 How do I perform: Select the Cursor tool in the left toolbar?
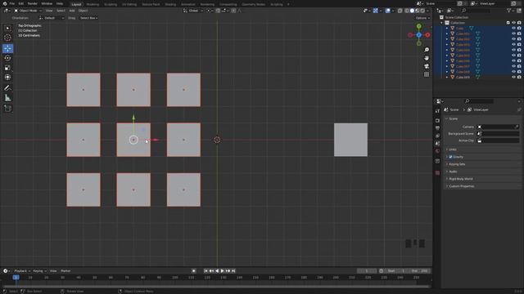(x=7, y=38)
